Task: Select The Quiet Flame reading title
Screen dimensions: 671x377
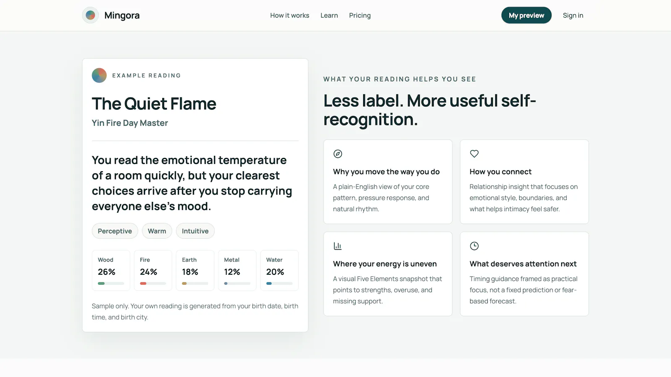Action: (x=154, y=104)
